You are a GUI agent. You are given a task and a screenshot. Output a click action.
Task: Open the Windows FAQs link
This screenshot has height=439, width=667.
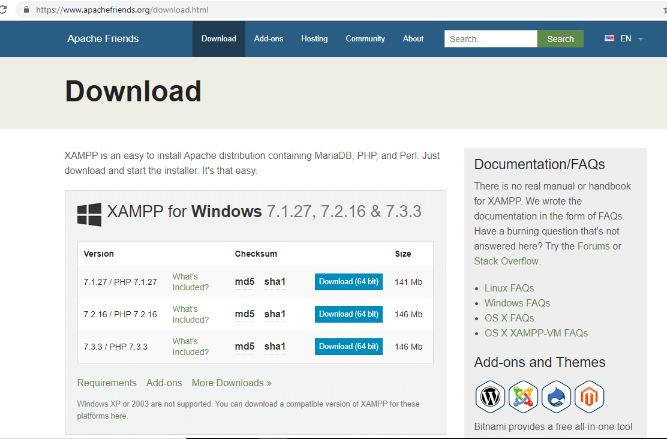pos(517,303)
